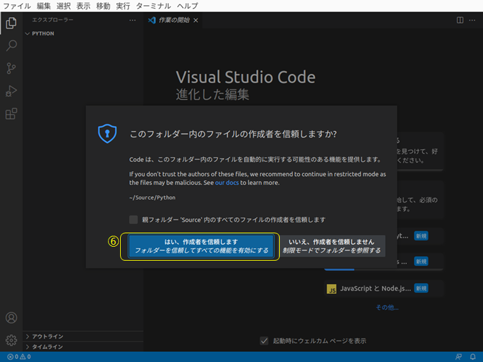Open the Explorer view in activity bar
Image resolution: width=483 pixels, height=362 pixels.
click(11, 24)
